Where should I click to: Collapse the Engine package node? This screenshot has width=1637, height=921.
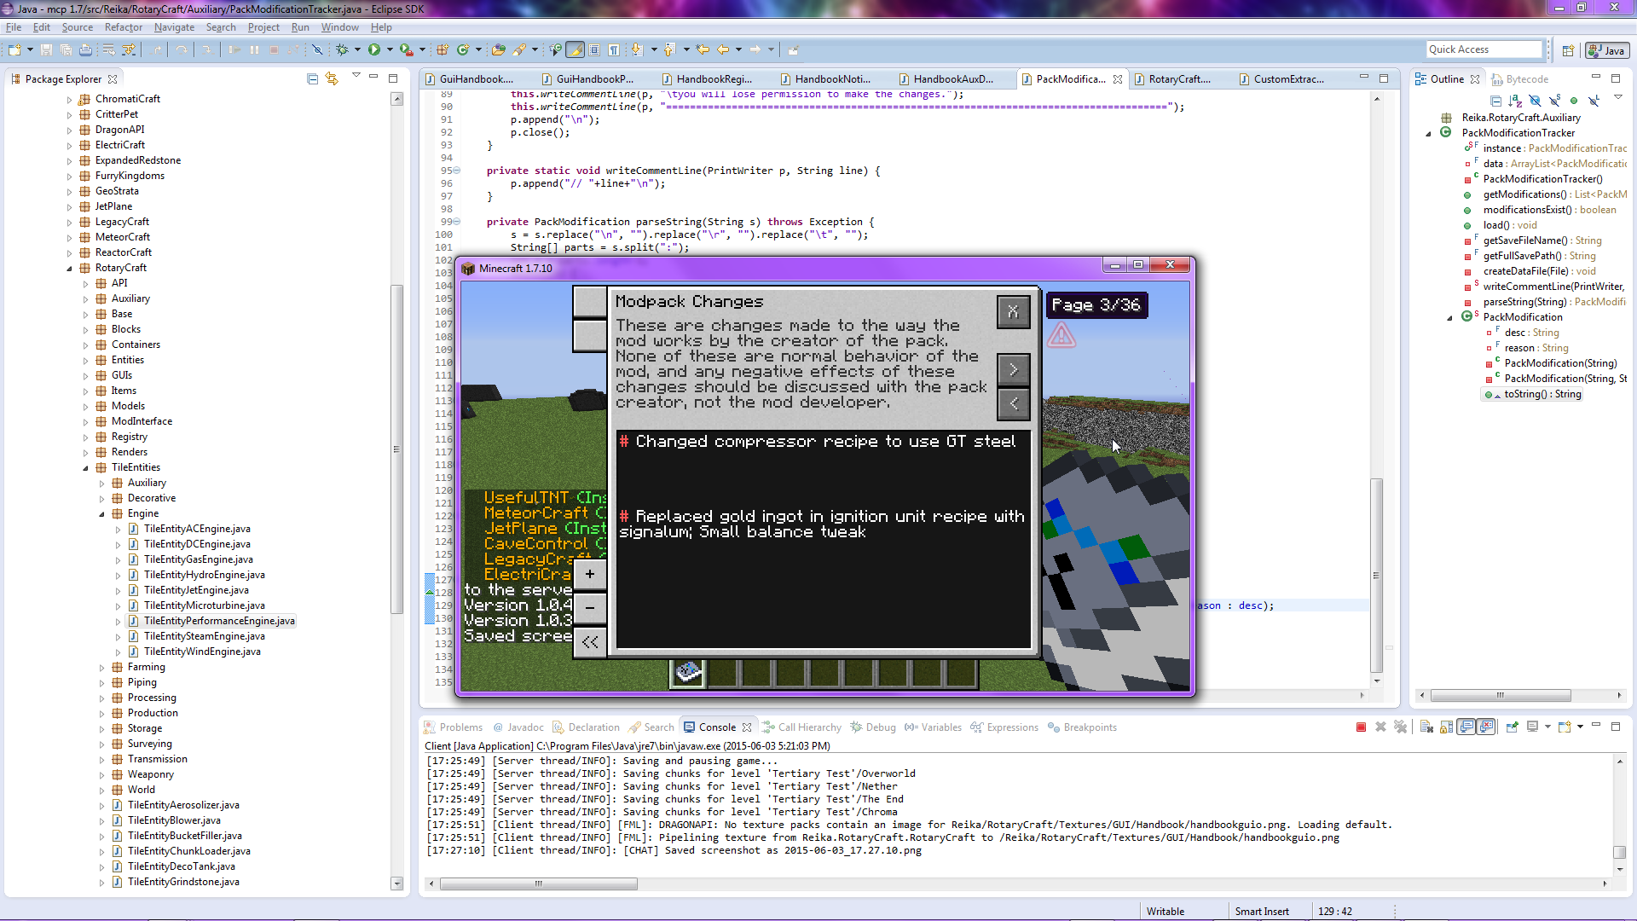click(101, 514)
